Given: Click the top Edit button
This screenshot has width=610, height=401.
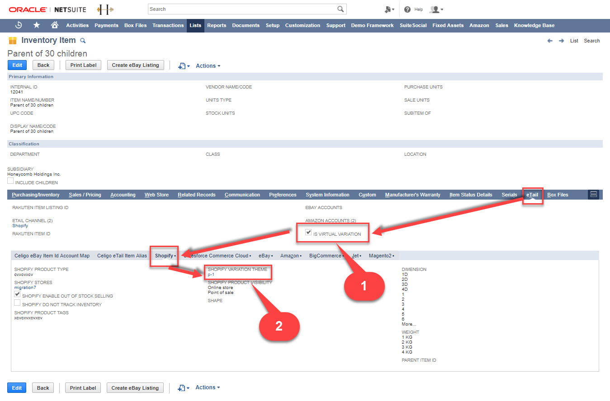Looking at the screenshot, I should coord(17,65).
